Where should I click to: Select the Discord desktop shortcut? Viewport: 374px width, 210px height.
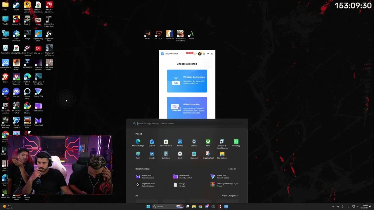pyautogui.click(x=16, y=93)
